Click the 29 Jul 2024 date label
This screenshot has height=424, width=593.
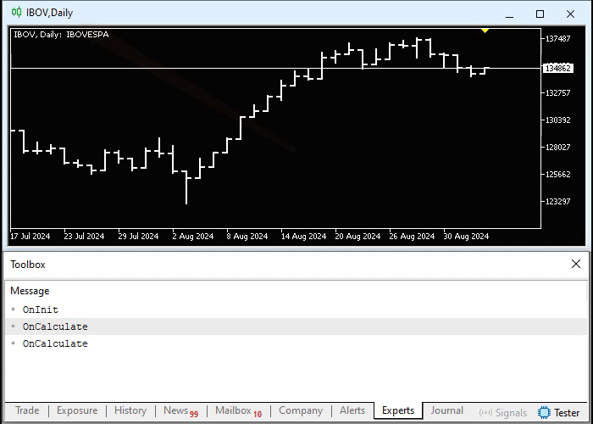click(x=138, y=237)
